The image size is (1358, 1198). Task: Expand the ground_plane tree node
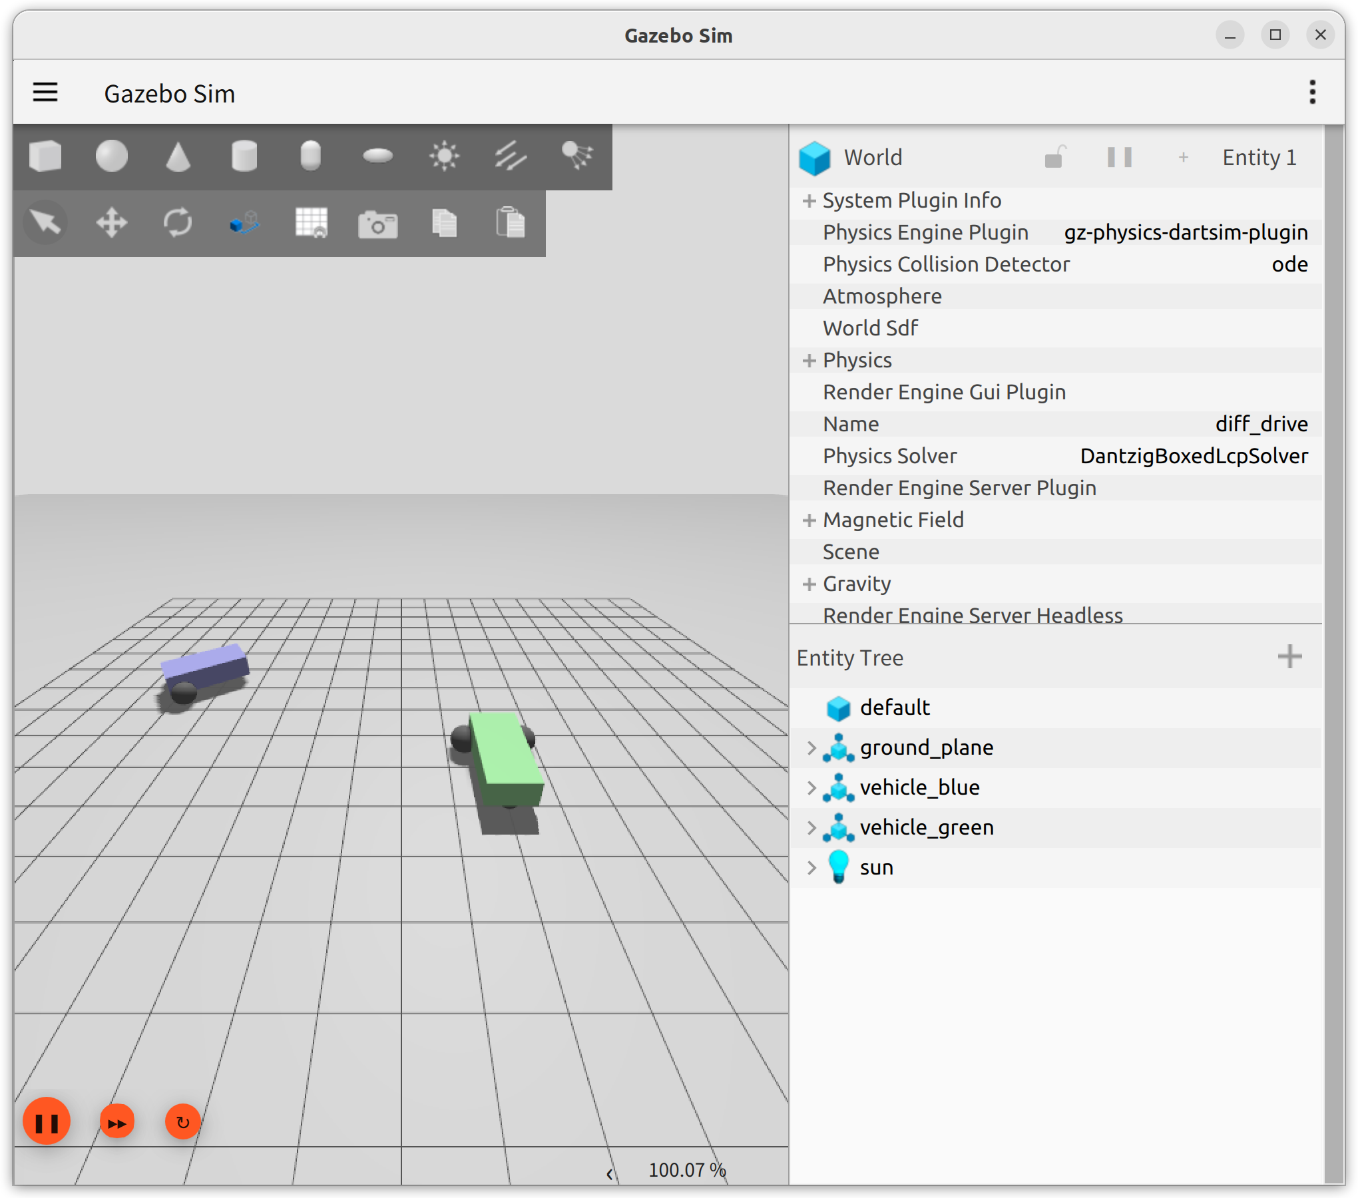click(811, 747)
